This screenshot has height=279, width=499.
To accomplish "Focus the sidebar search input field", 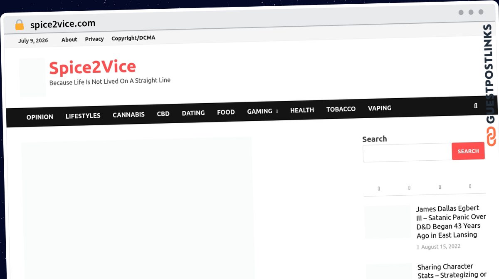I will [x=408, y=153].
